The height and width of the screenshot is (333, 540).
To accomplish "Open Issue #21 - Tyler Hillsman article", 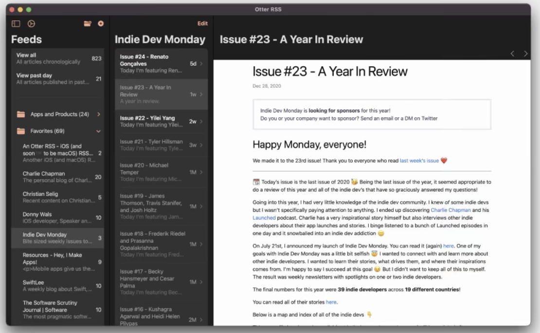I will 161,145.
